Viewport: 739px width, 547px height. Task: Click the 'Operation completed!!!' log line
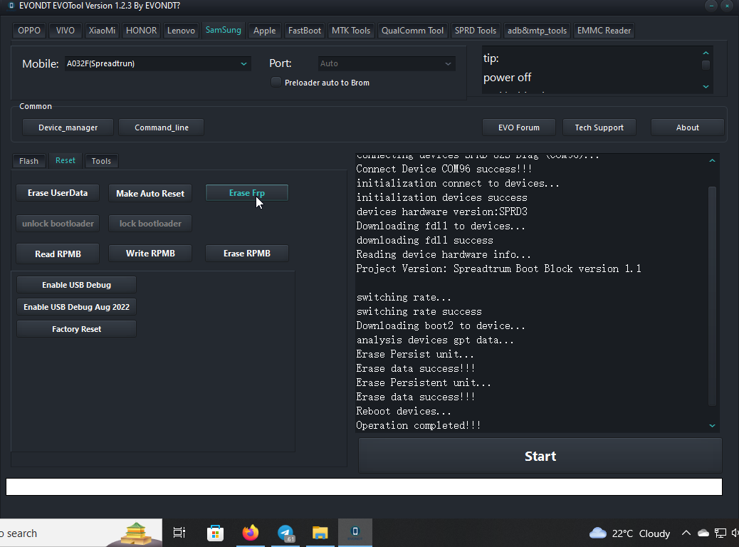(419, 425)
